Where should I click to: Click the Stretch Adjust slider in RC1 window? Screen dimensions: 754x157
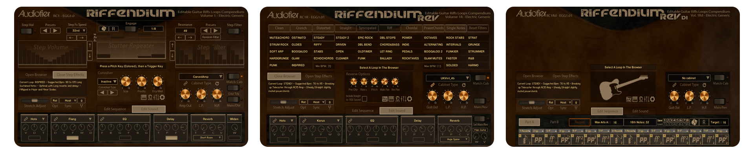pyautogui.click(x=35, y=101)
